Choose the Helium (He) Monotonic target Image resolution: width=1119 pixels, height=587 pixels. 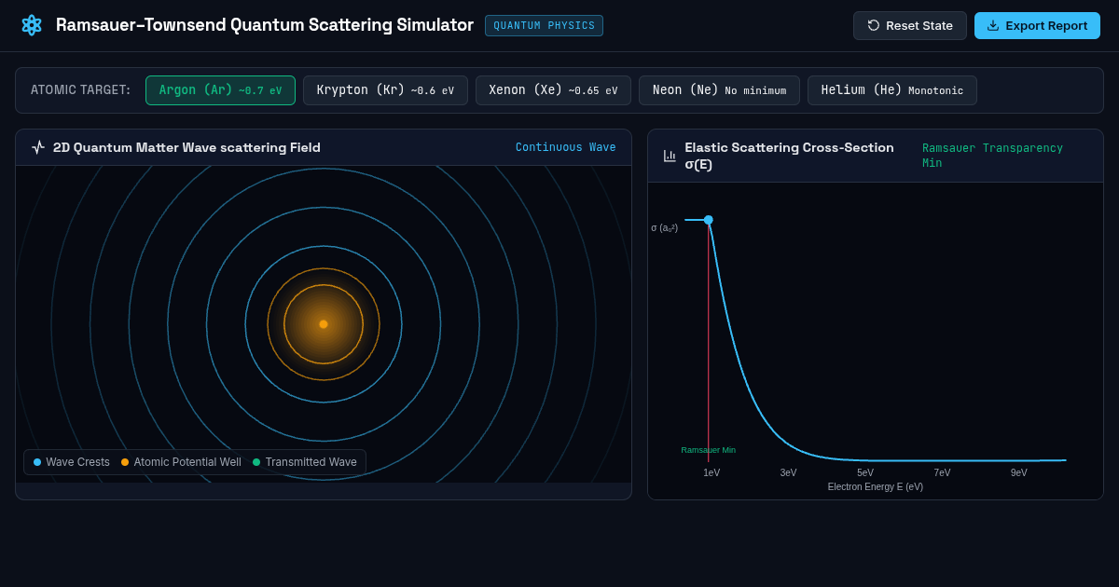pyautogui.click(x=892, y=90)
